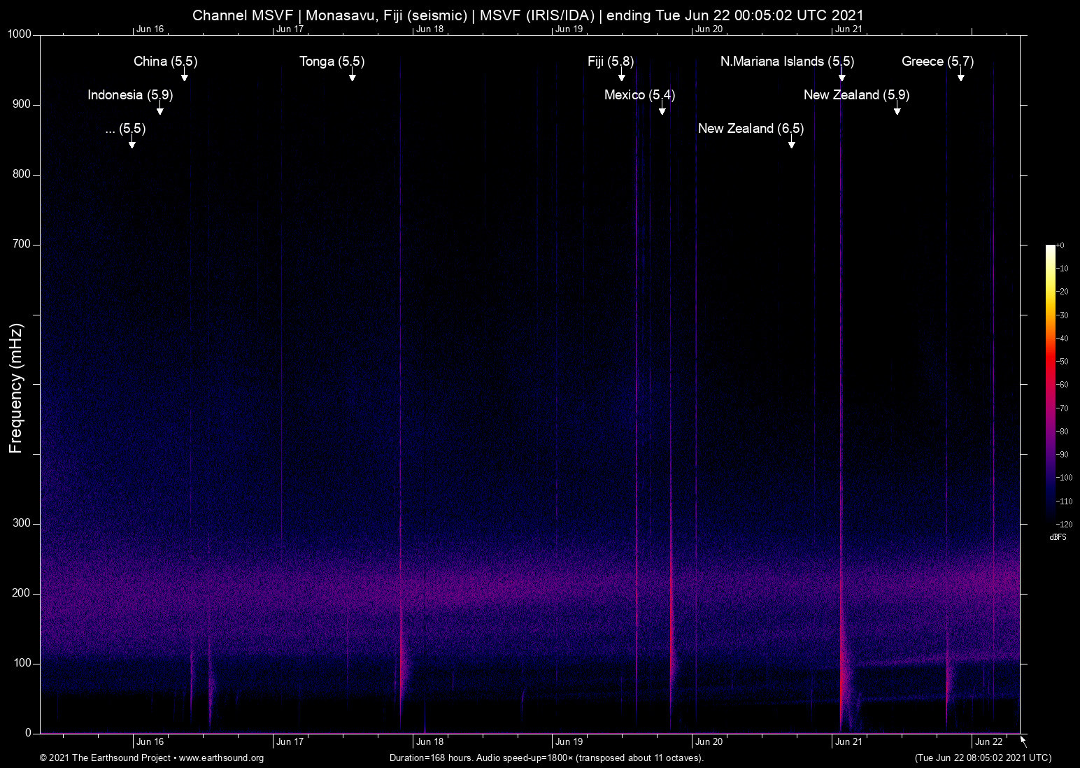1080x768 pixels.
Task: Select the 200 frequency tick label
Action: 22,593
